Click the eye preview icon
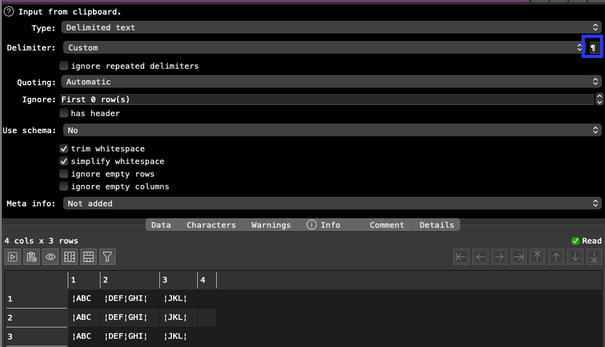The image size is (605, 347). [x=51, y=257]
